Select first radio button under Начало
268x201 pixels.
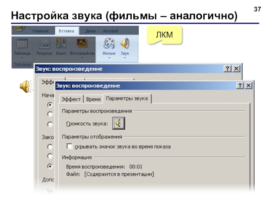[x=50, y=105]
